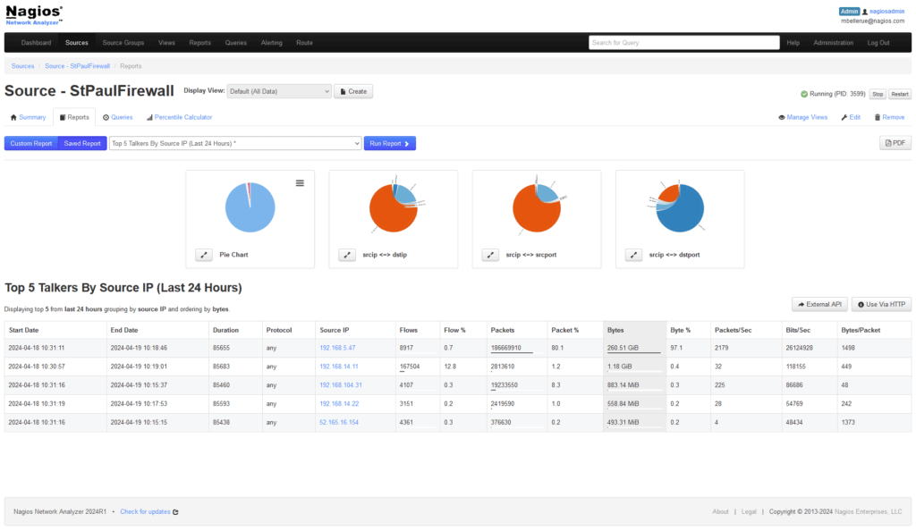Click the Run Report button
Image resolution: width=916 pixels, height=531 pixels.
(389, 143)
